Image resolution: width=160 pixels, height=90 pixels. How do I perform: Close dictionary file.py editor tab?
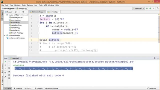pyautogui.click(x=44, y=12)
